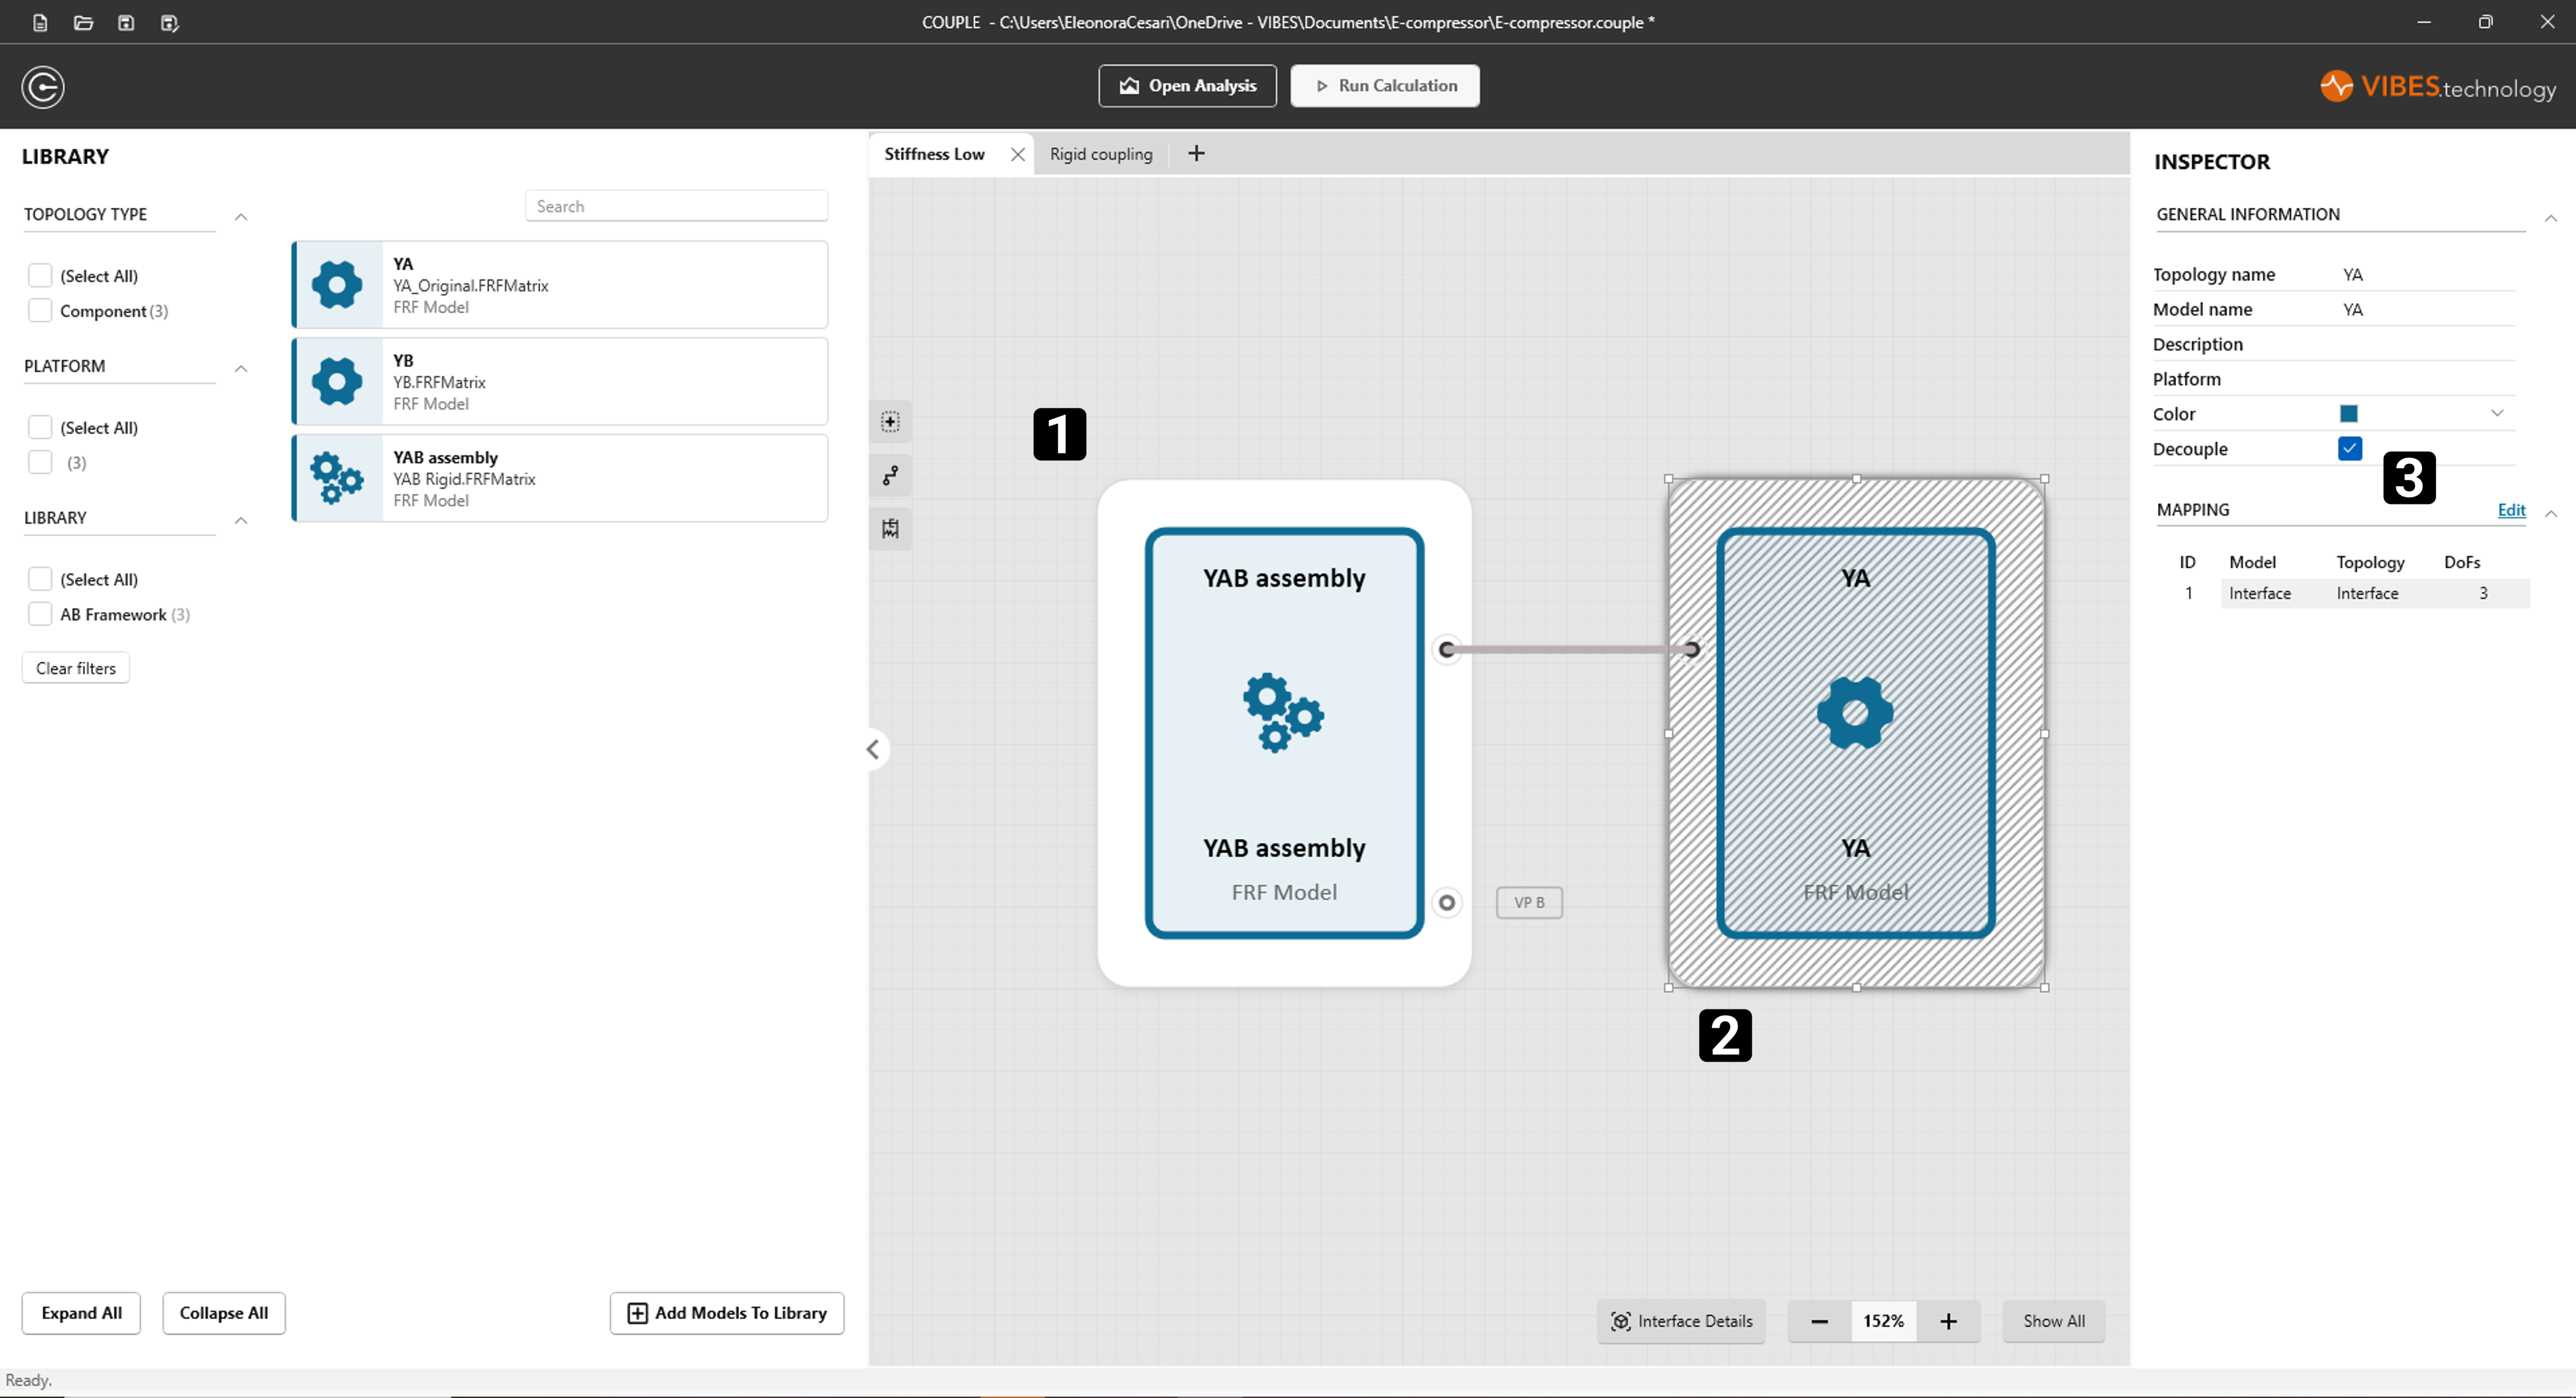This screenshot has width=2576, height=1398.
Task: Enable the AB Framework library filter
Action: tap(40, 613)
